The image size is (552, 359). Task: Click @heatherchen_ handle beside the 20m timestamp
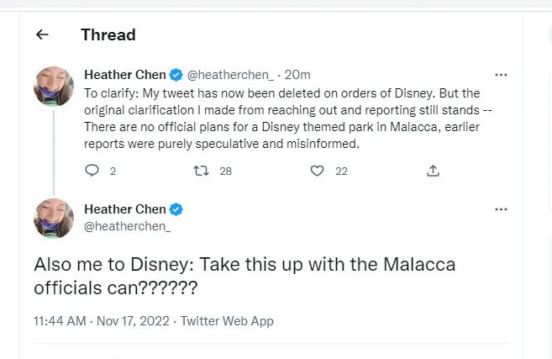(x=230, y=75)
